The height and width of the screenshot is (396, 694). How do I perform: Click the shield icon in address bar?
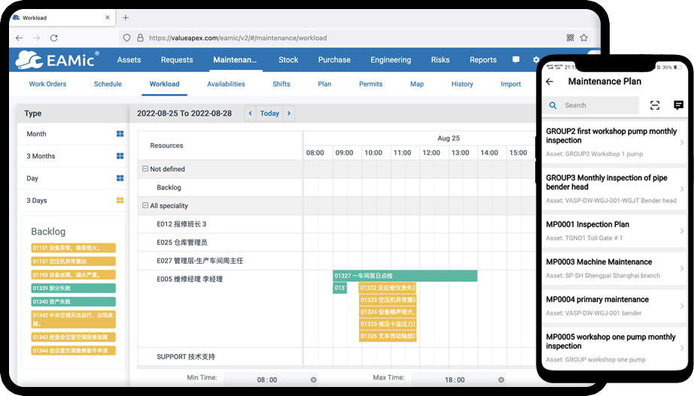click(127, 38)
